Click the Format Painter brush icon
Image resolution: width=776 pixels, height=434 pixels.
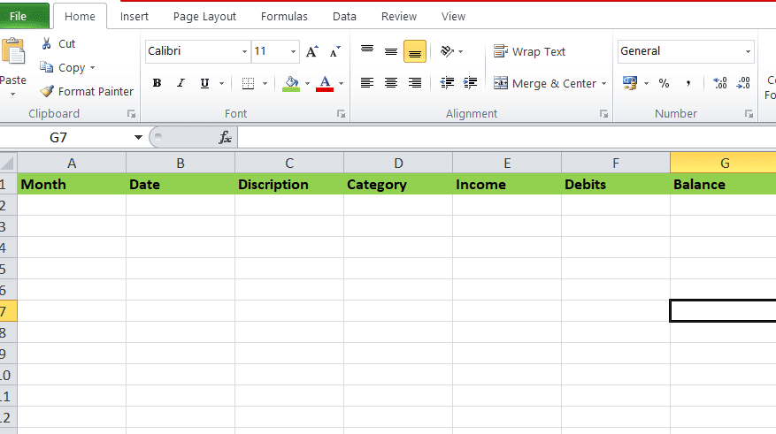pos(47,91)
